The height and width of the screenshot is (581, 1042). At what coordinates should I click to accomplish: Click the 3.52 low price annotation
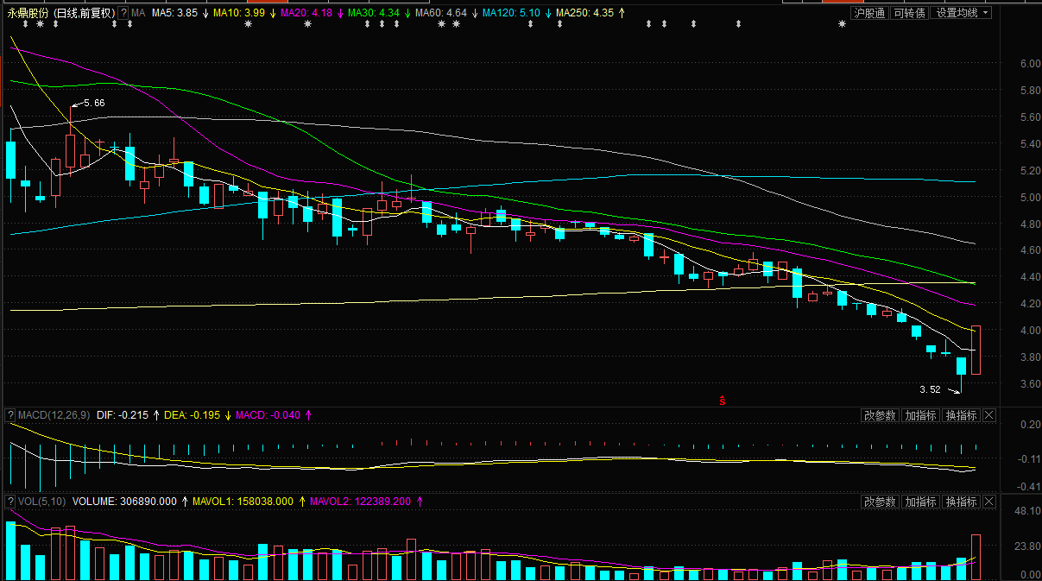(x=930, y=389)
